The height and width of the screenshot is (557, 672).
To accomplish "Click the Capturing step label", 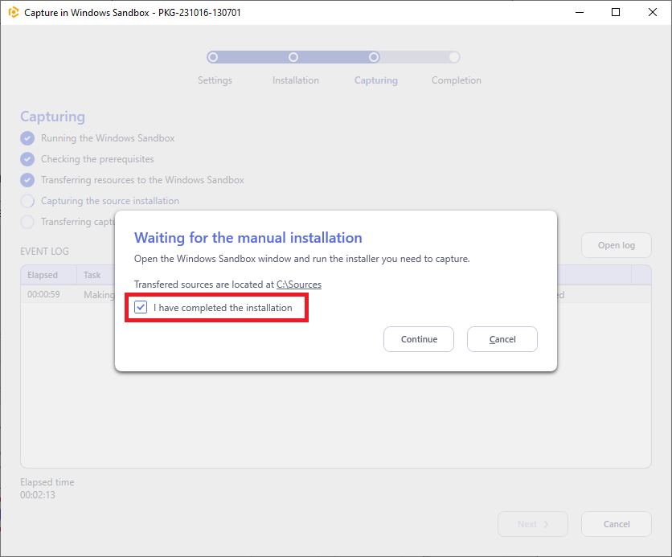I will click(376, 80).
